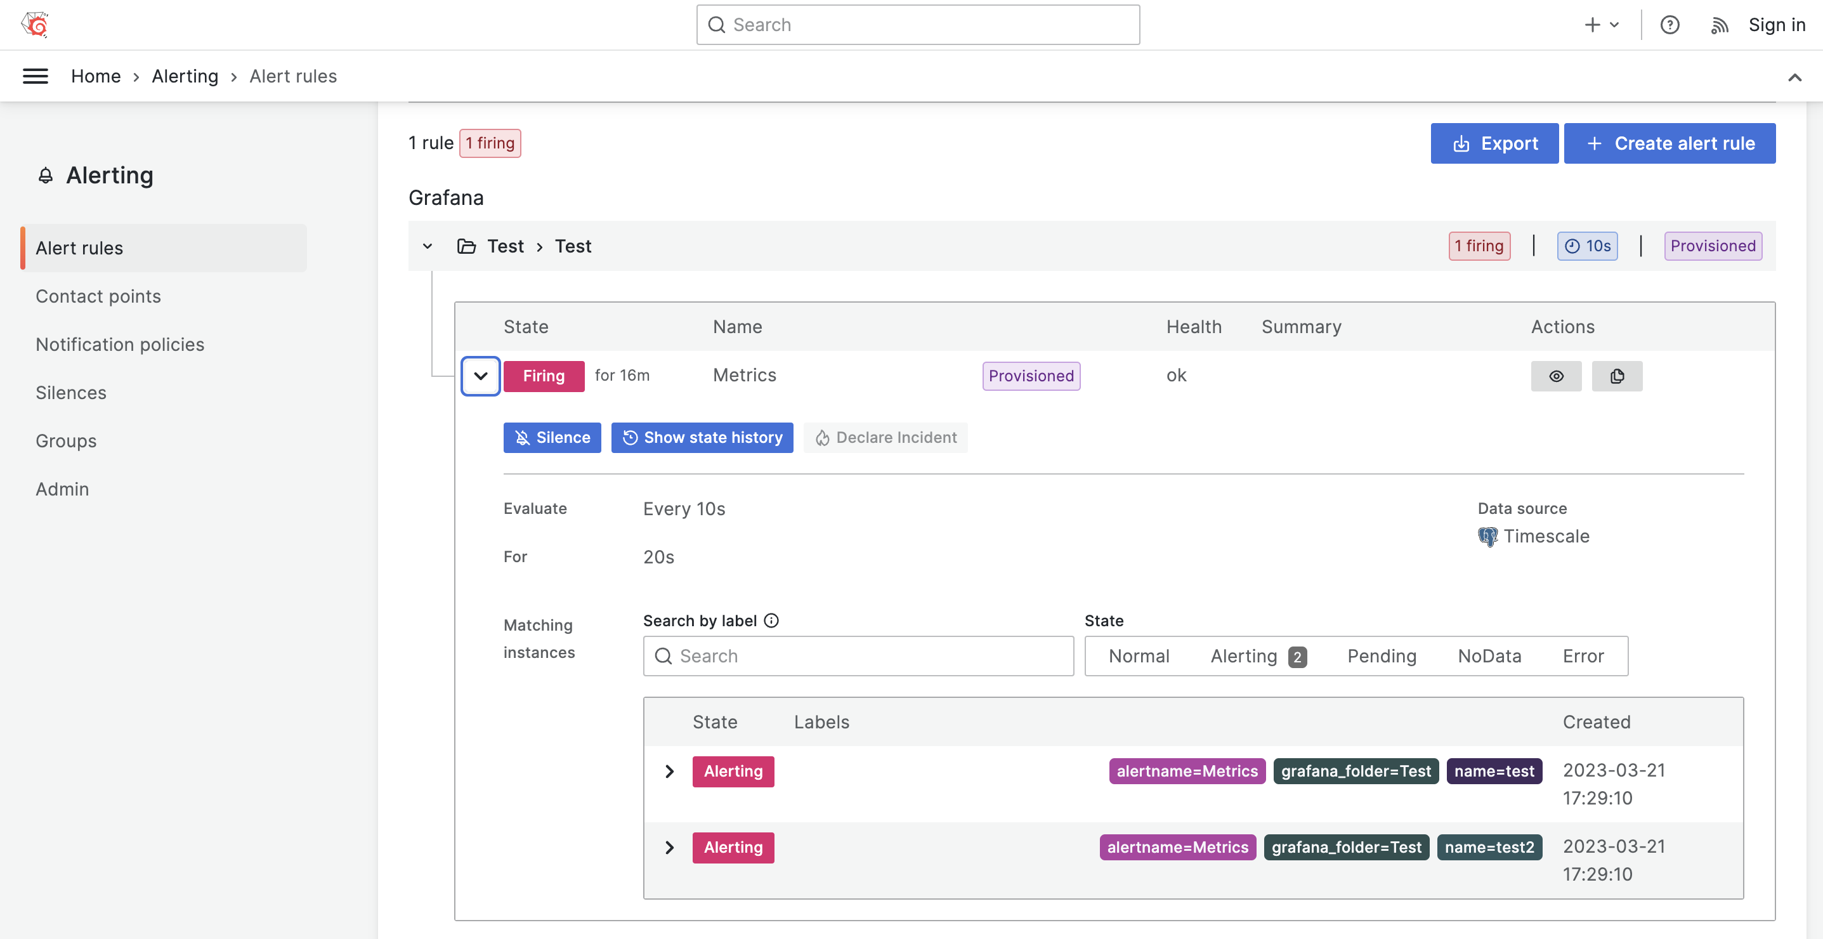Click the view/eye icon for Metrics rule

1556,375
